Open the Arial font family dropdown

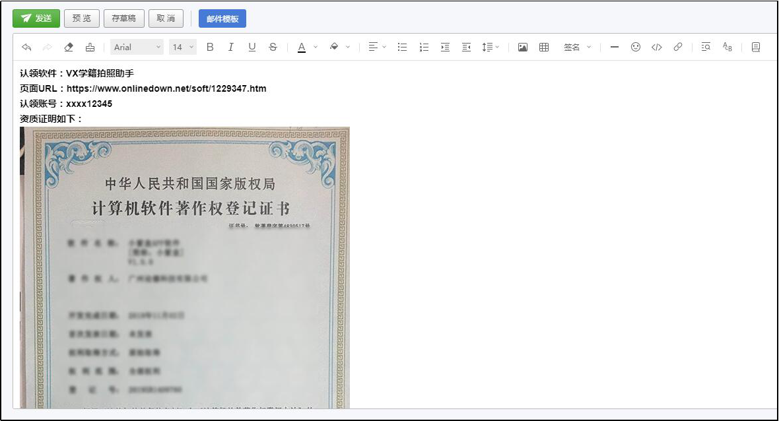(137, 47)
